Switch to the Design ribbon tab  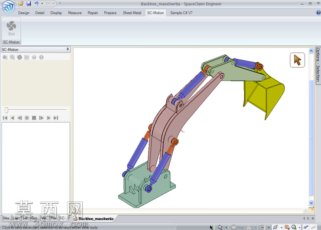24,13
